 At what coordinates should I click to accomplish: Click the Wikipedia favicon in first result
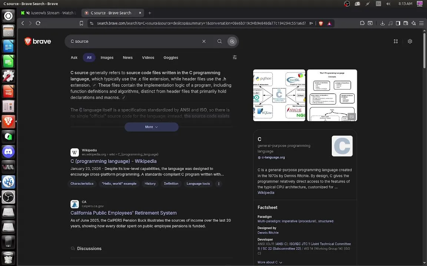(x=75, y=152)
